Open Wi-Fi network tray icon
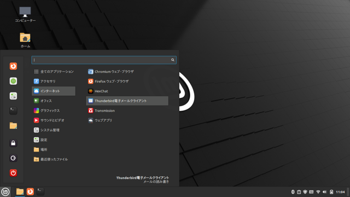Image resolution: width=350 pixels, height=197 pixels. tap(318, 192)
